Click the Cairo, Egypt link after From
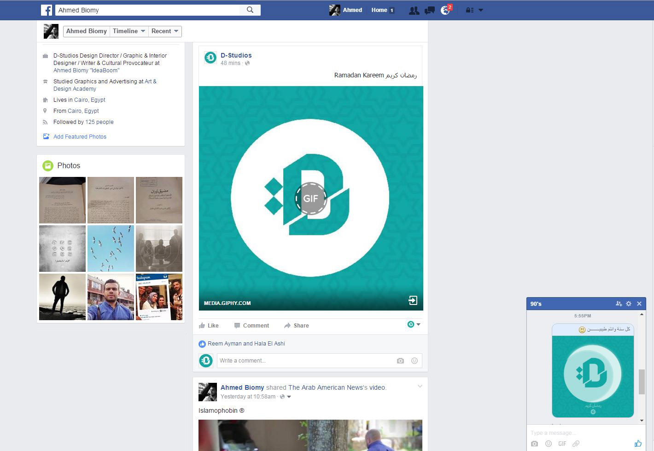Viewport: 654px width, 451px height. pos(83,111)
